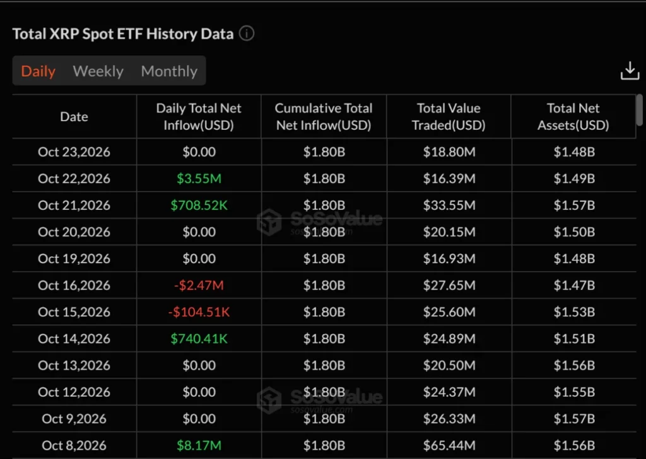Select the Oct 16,2026 date cell

tap(74, 285)
